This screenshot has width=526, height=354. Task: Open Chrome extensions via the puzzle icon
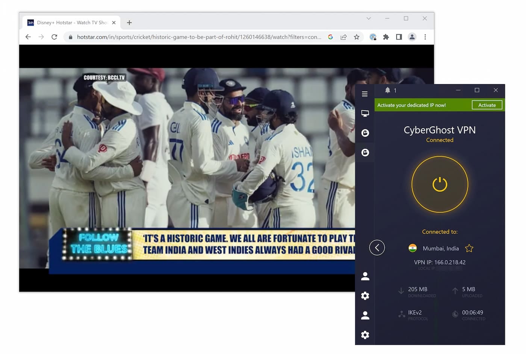pyautogui.click(x=386, y=37)
